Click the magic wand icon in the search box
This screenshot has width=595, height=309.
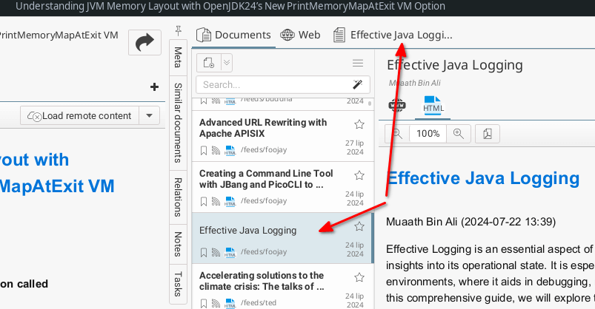pos(357,84)
